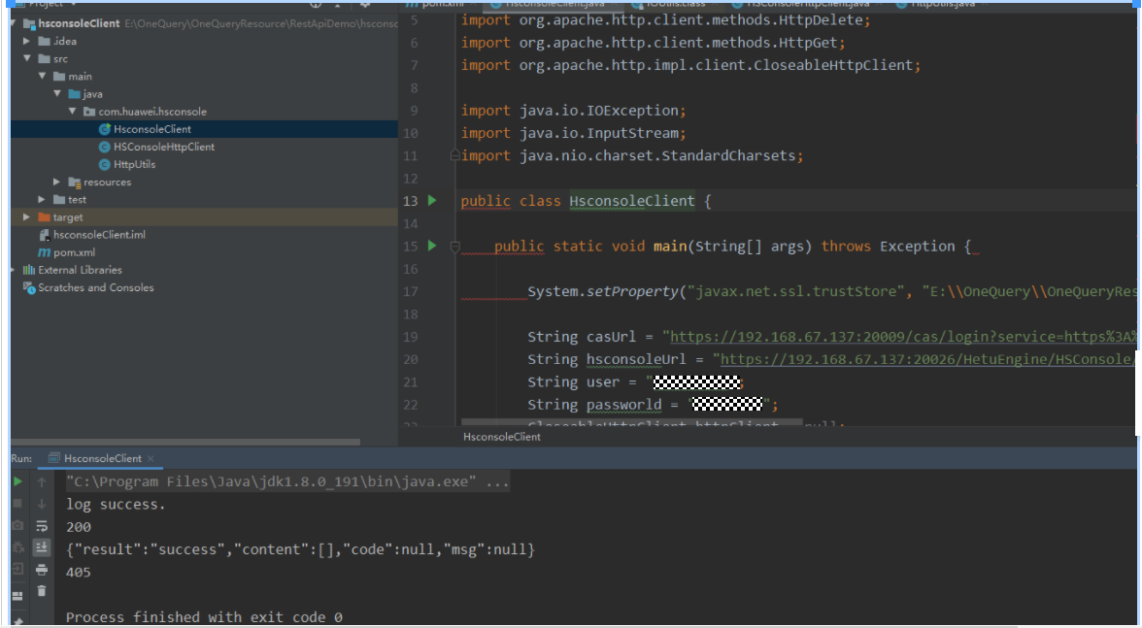Click the run gutter arrow at line 13
1142x628 pixels.
click(433, 201)
